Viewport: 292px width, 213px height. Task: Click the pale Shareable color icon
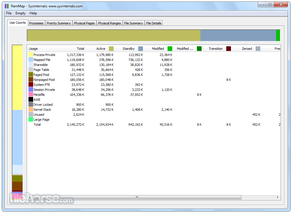(x=31, y=65)
